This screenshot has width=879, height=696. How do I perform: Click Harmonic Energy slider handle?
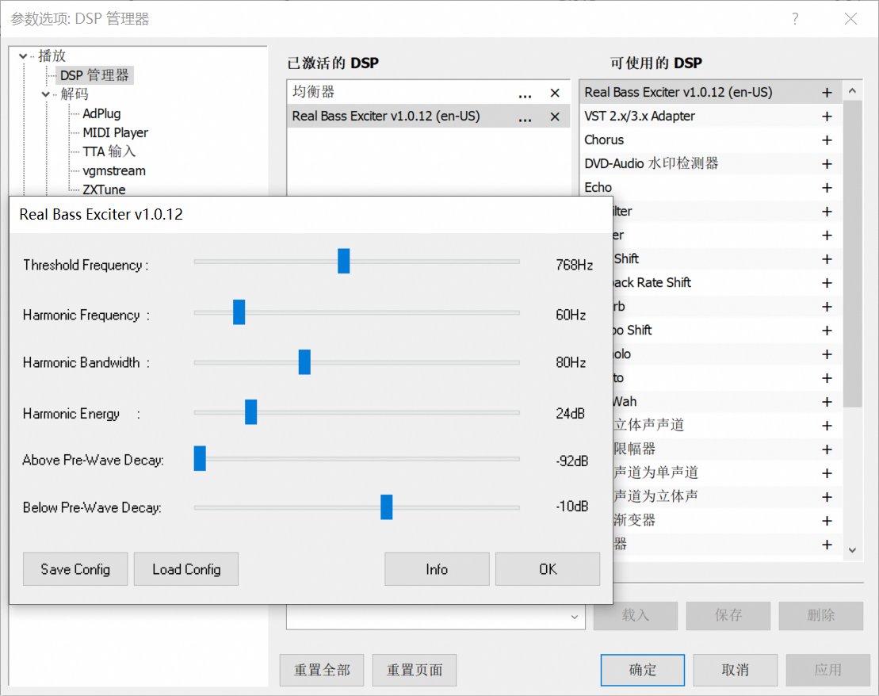coord(250,412)
